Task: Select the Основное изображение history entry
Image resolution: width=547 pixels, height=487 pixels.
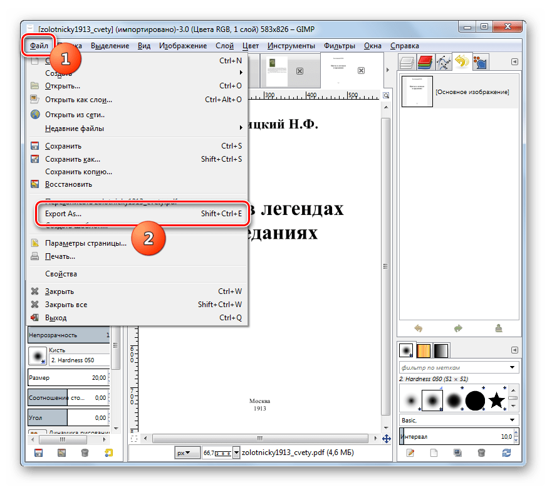Action: pos(459,92)
